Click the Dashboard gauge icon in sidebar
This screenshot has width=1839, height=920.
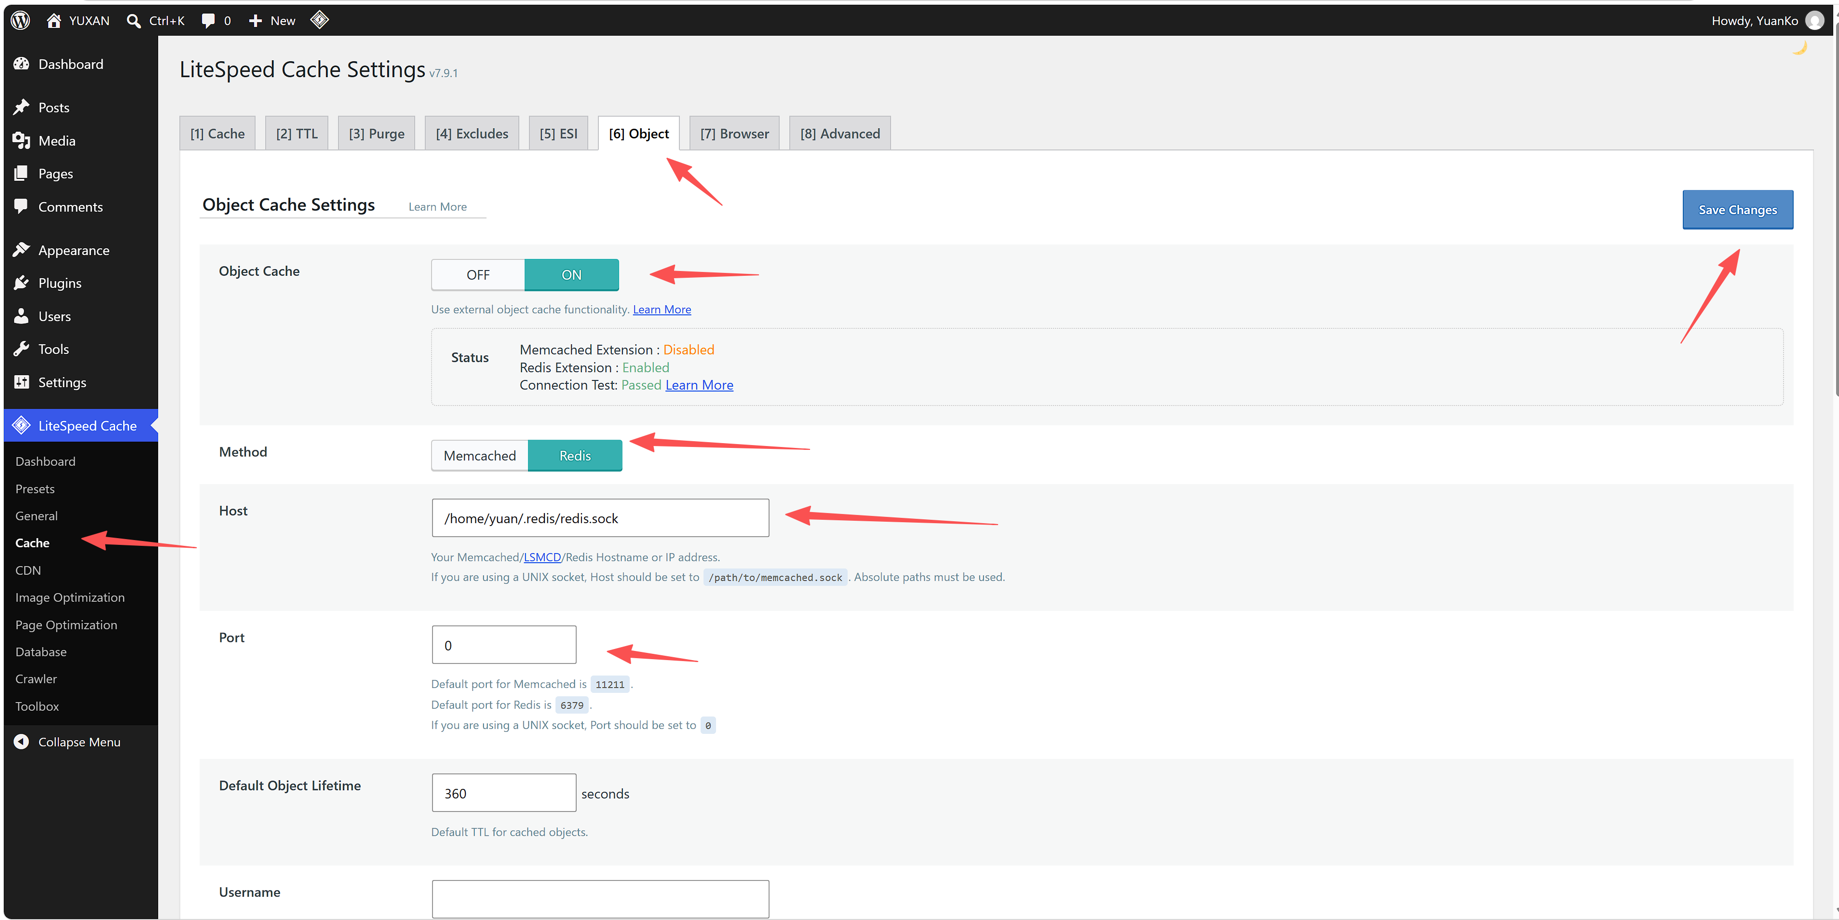pyautogui.click(x=21, y=64)
